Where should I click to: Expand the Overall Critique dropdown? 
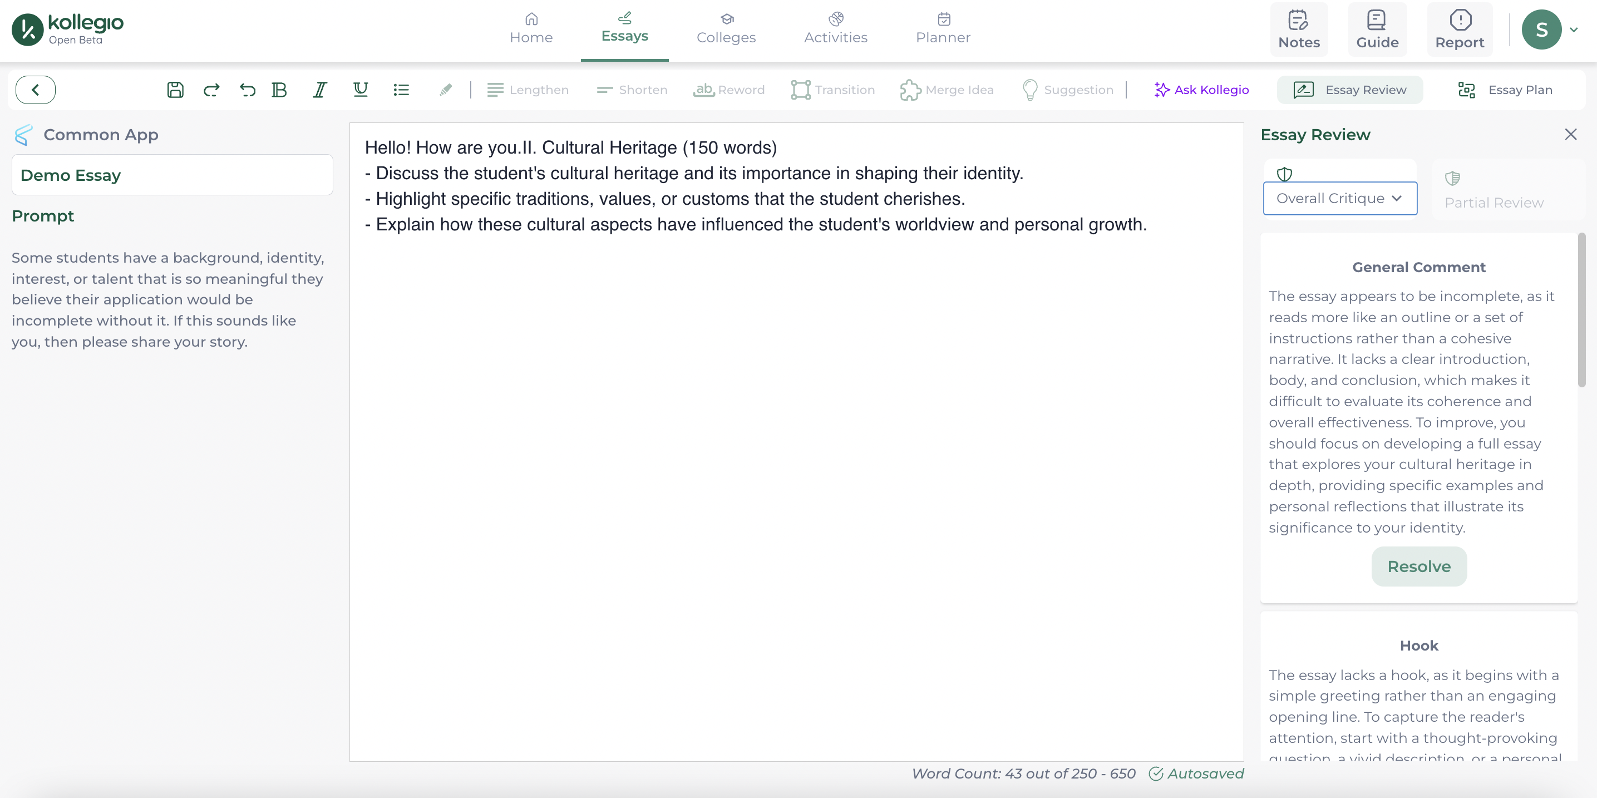pos(1340,199)
